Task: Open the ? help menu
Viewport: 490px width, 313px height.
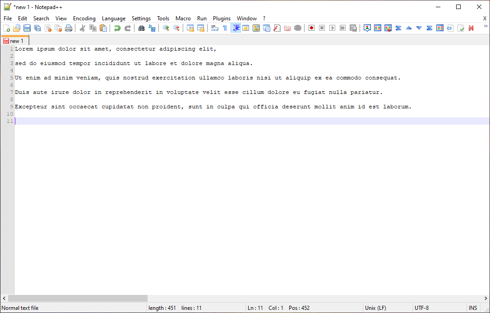Action: (264, 19)
